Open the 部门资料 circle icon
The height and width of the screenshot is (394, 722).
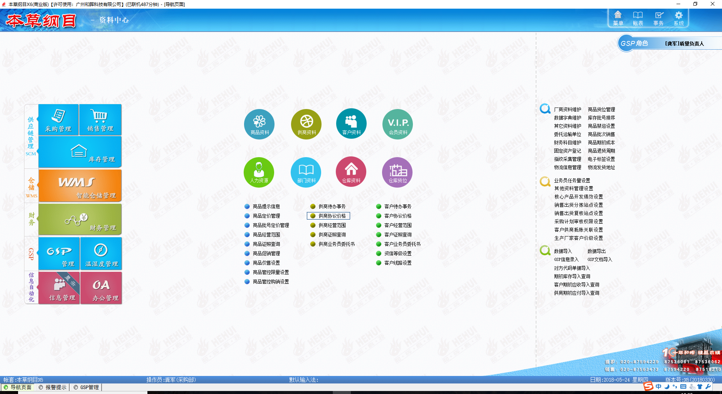306,172
